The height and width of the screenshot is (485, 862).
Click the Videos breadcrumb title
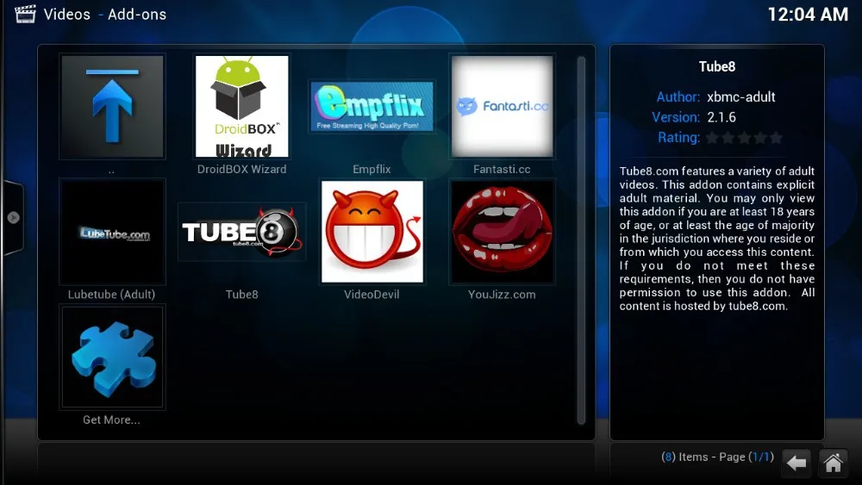point(67,15)
